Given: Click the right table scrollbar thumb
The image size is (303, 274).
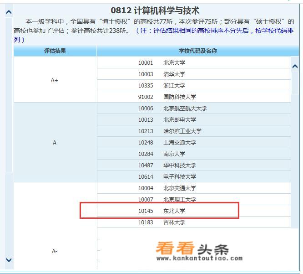Looking at the screenshot, I should (x=295, y=83).
